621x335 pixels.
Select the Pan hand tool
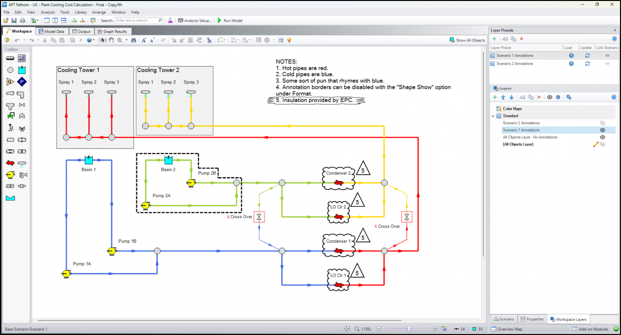[111, 40]
